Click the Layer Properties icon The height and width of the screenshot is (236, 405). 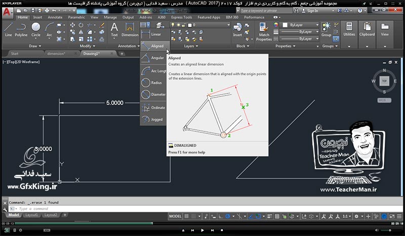tap(160, 25)
